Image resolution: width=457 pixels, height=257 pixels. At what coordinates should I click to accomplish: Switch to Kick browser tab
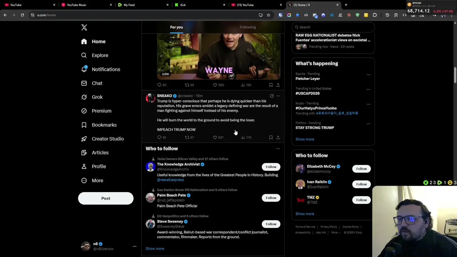click(x=199, y=5)
